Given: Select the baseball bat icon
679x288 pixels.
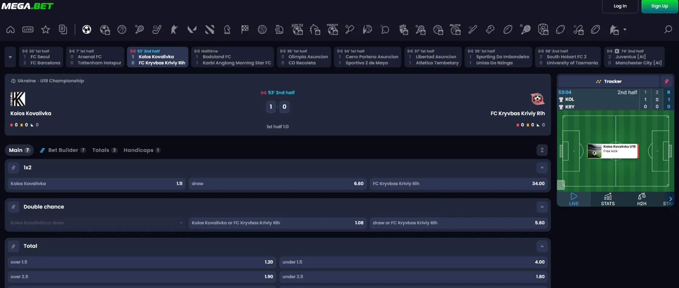Looking at the screenshot, I should 473,30.
